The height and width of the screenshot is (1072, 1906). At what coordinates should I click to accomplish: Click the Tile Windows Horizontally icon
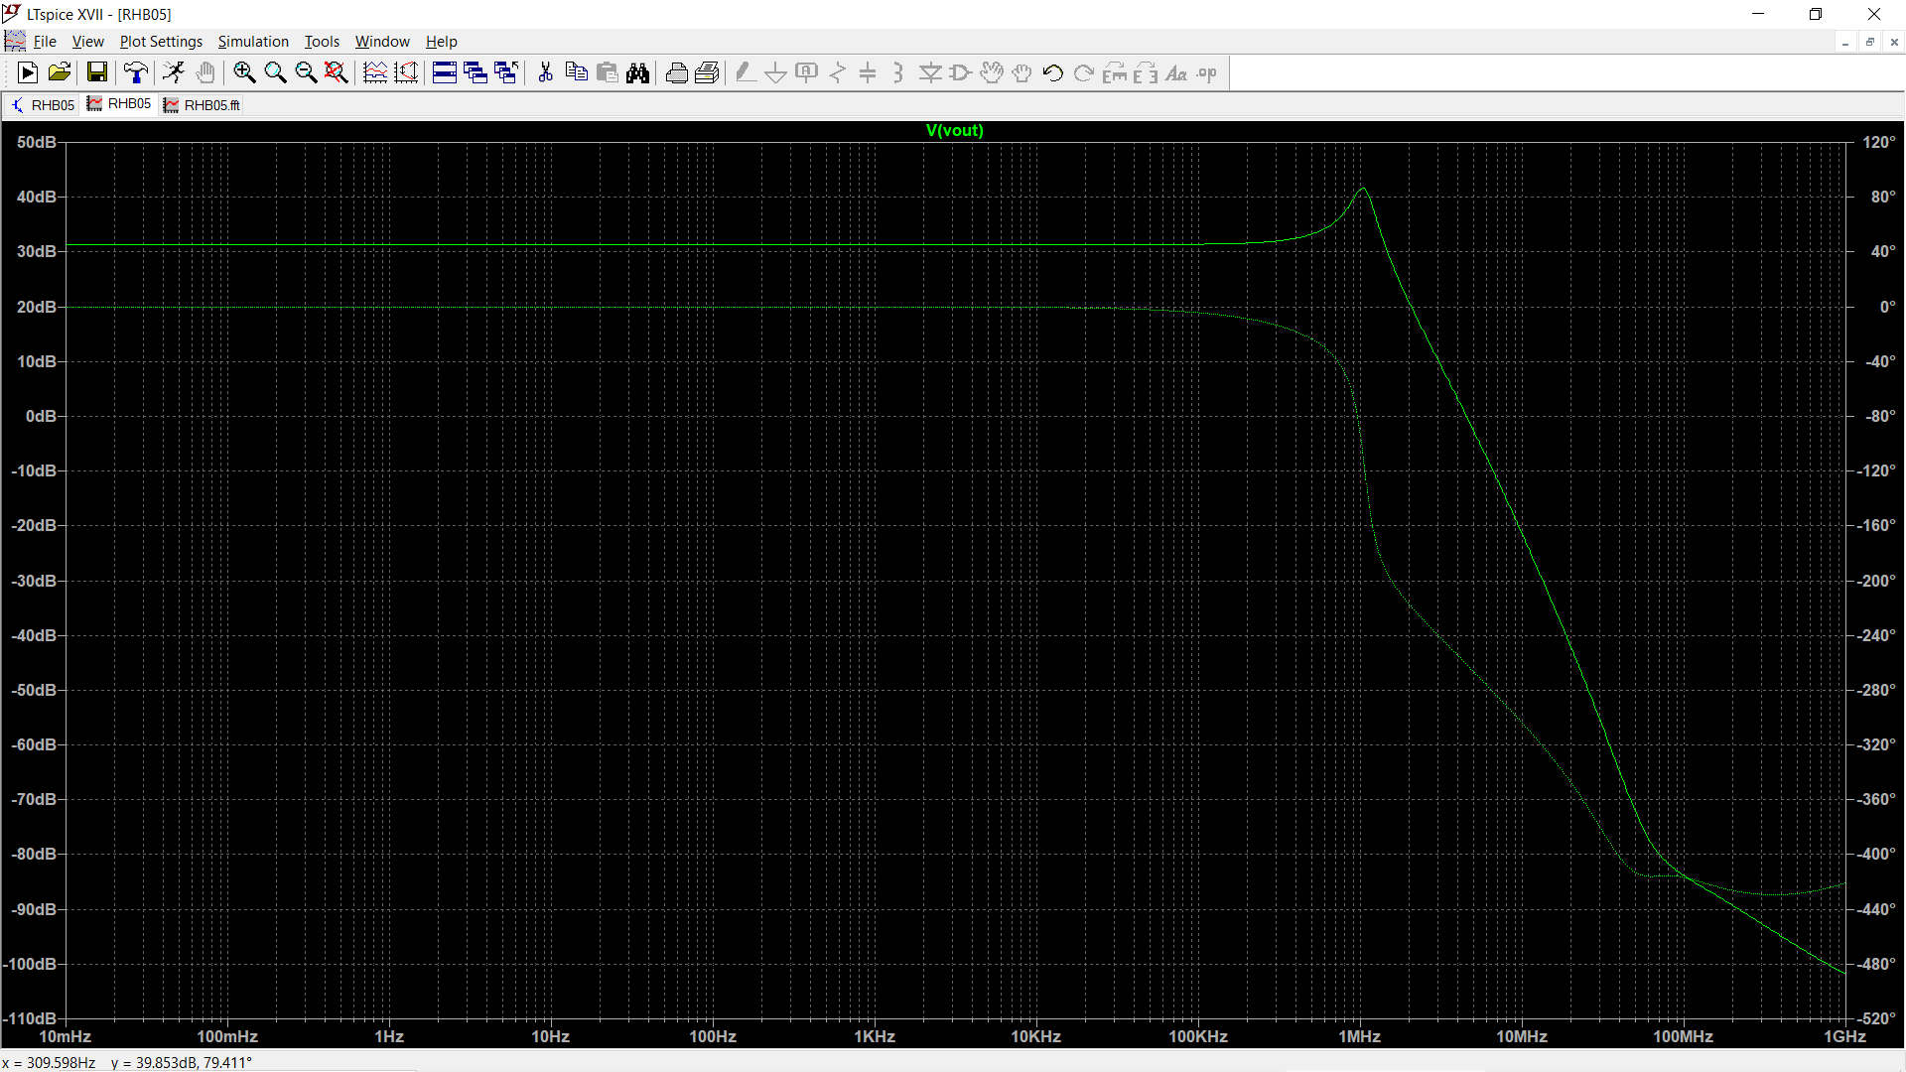click(x=445, y=72)
